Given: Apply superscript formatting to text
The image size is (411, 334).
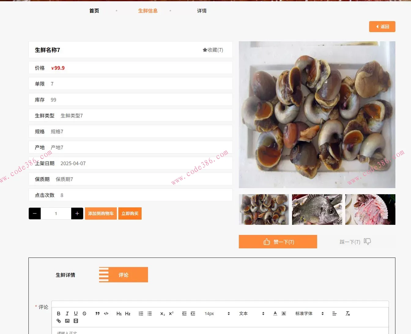Looking at the screenshot, I should point(171,314).
